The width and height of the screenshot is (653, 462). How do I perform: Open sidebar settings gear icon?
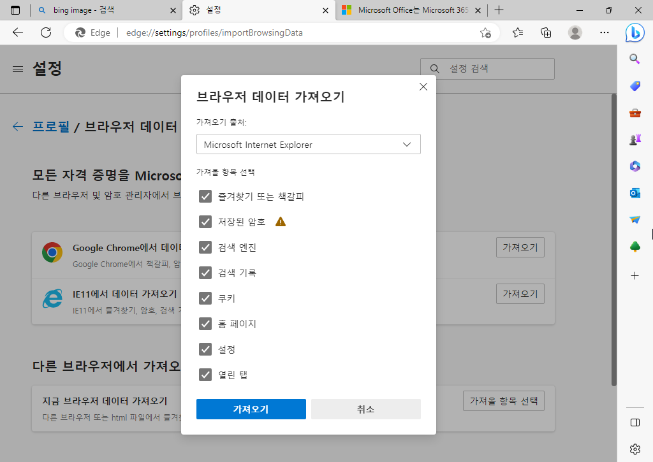click(635, 449)
